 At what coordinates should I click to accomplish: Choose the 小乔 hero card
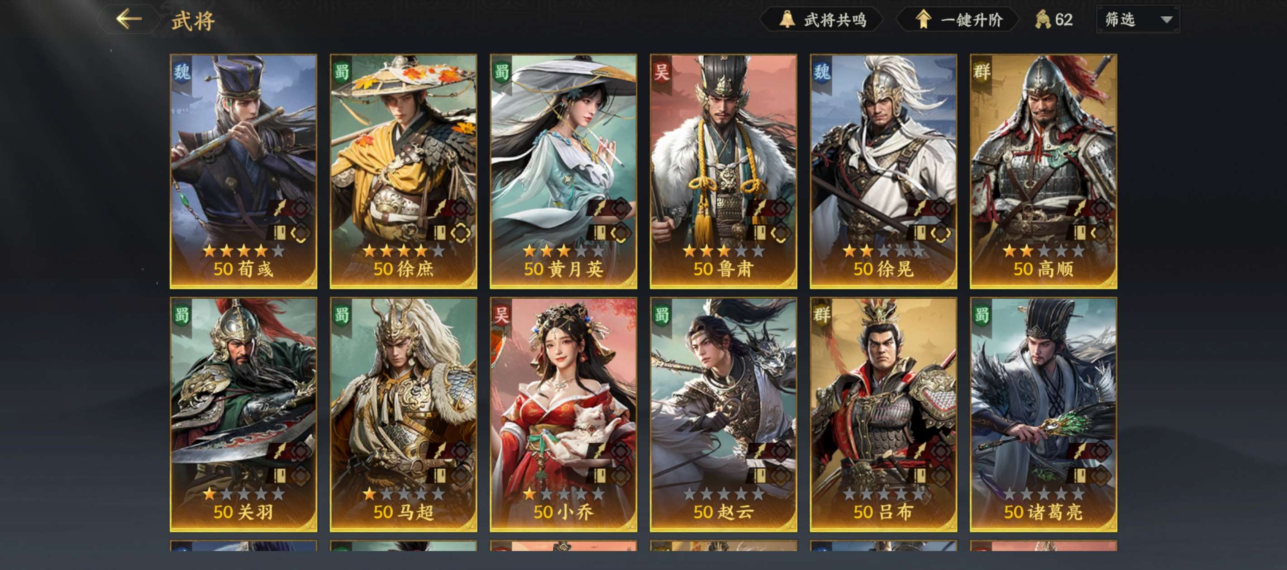[563, 415]
